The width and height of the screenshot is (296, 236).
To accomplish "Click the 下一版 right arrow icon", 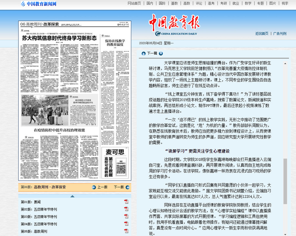I will point(127,187).
